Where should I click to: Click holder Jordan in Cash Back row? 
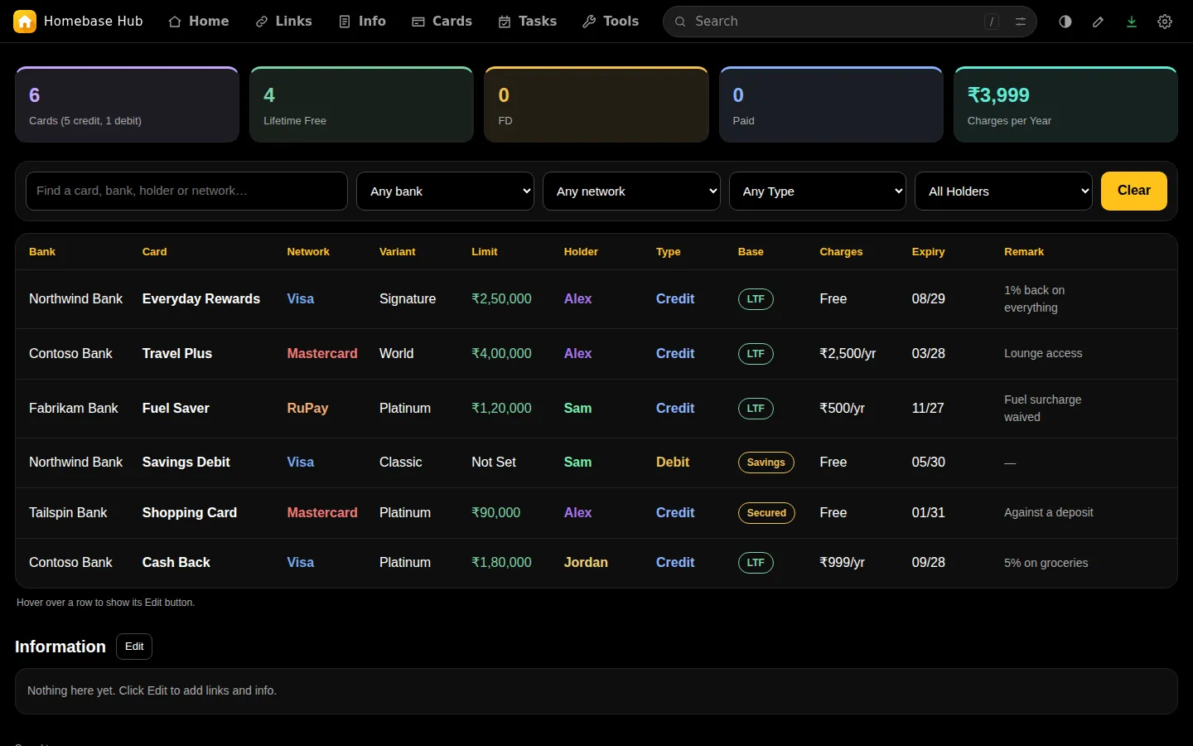pos(586,563)
